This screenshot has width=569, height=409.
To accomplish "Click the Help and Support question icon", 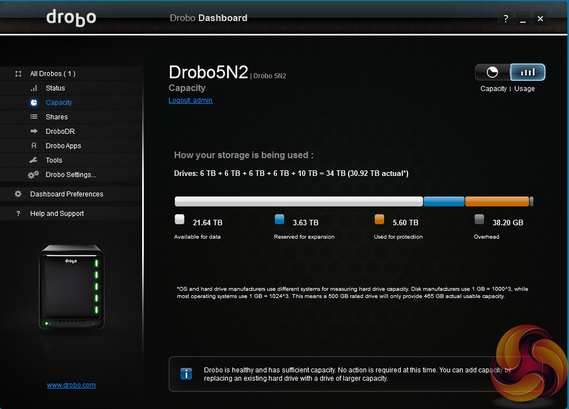I will pyautogui.click(x=18, y=214).
